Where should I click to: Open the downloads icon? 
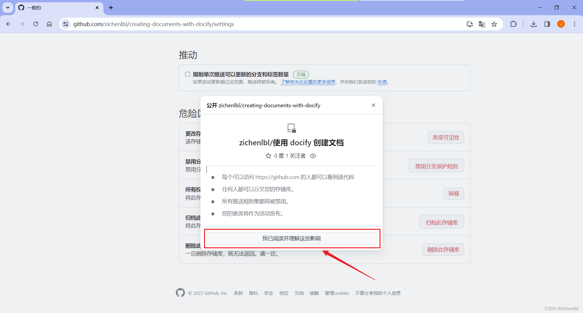click(534, 24)
